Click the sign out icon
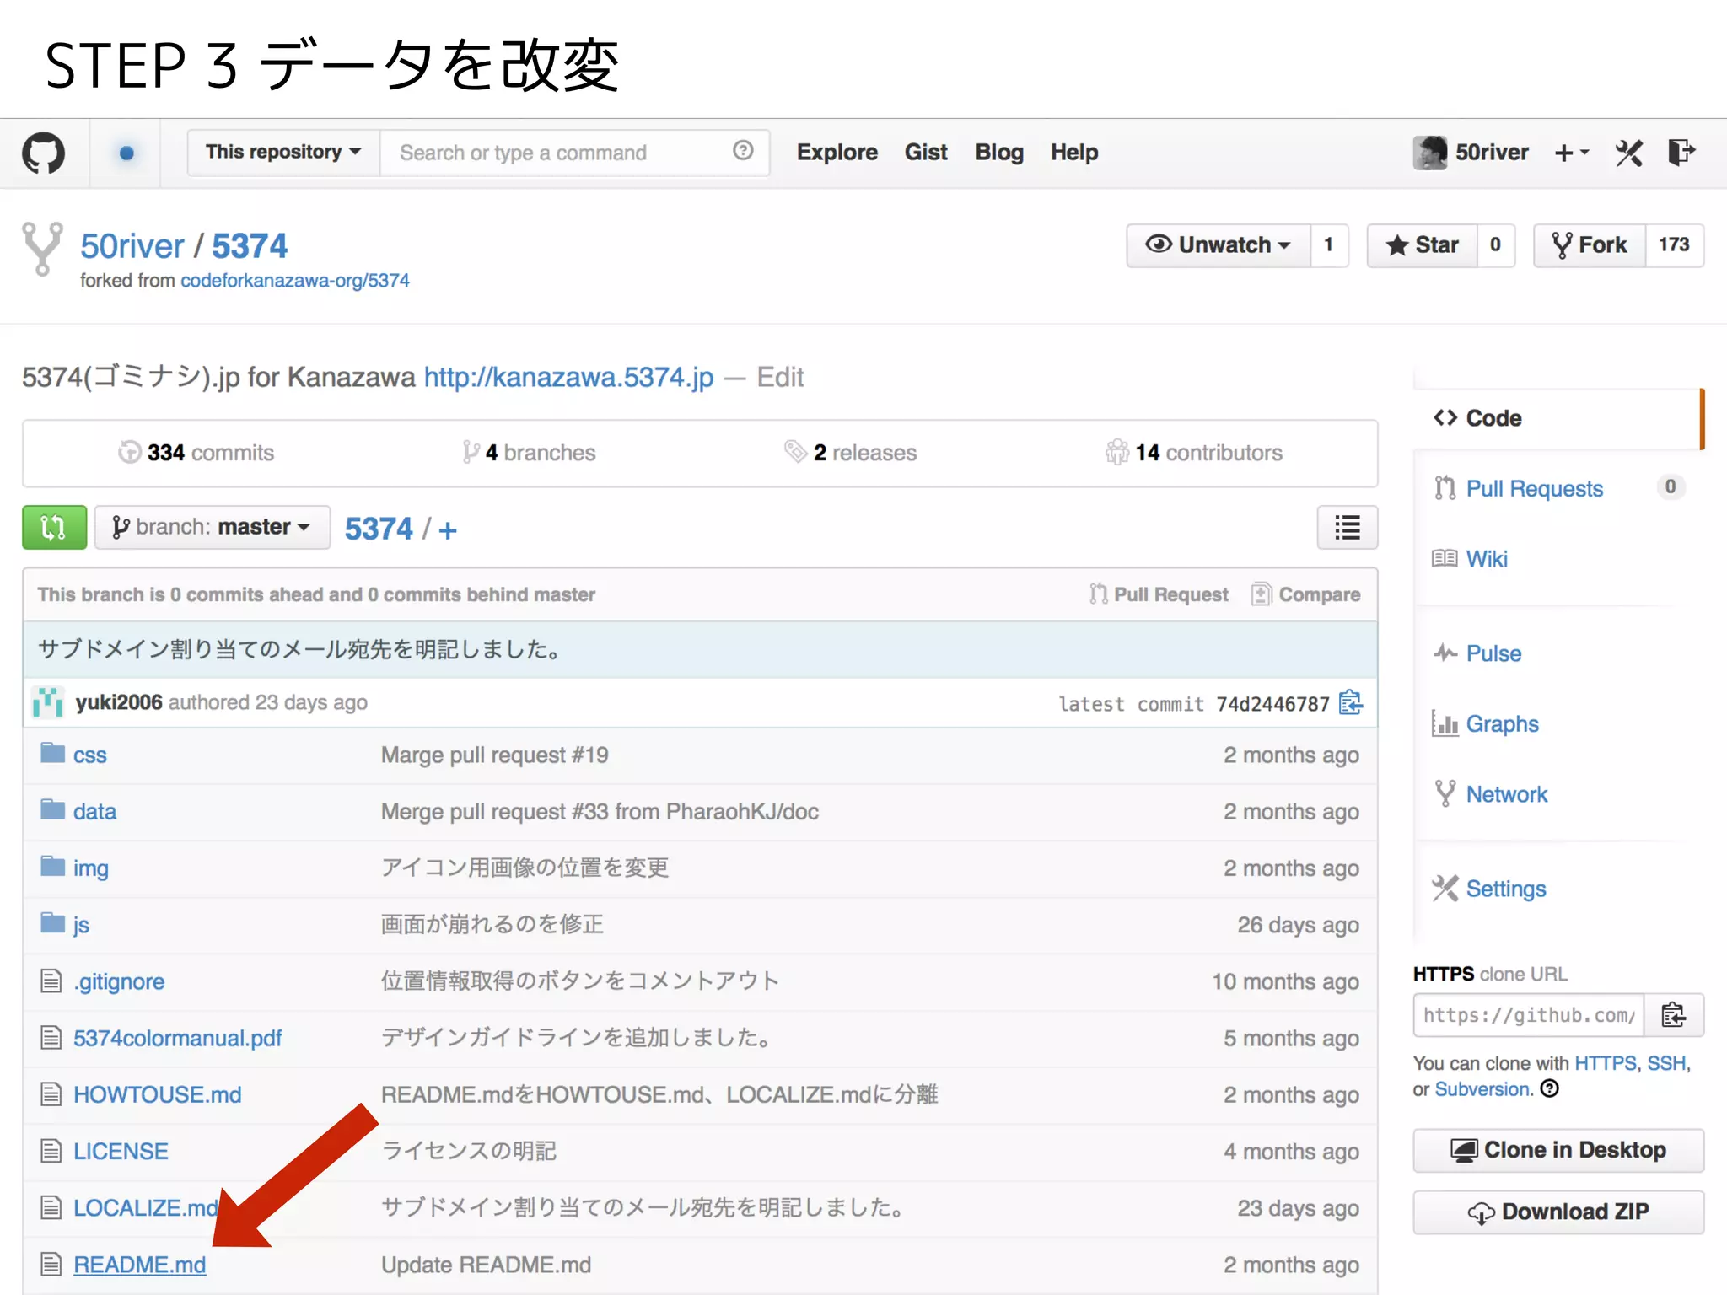Image resolution: width=1727 pixels, height=1295 pixels. click(x=1681, y=153)
